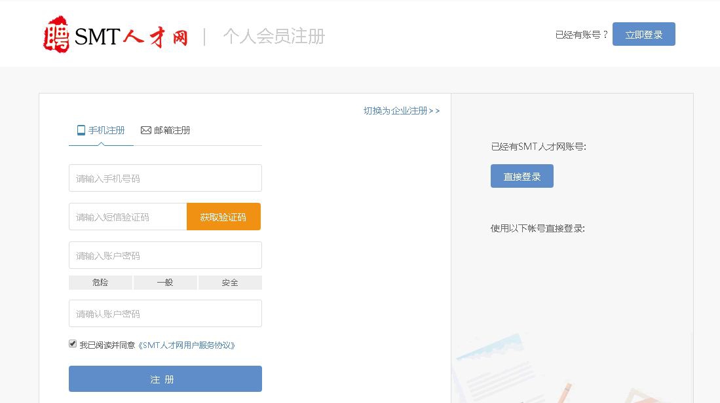Click the 一般 password strength indicator

[x=165, y=283]
